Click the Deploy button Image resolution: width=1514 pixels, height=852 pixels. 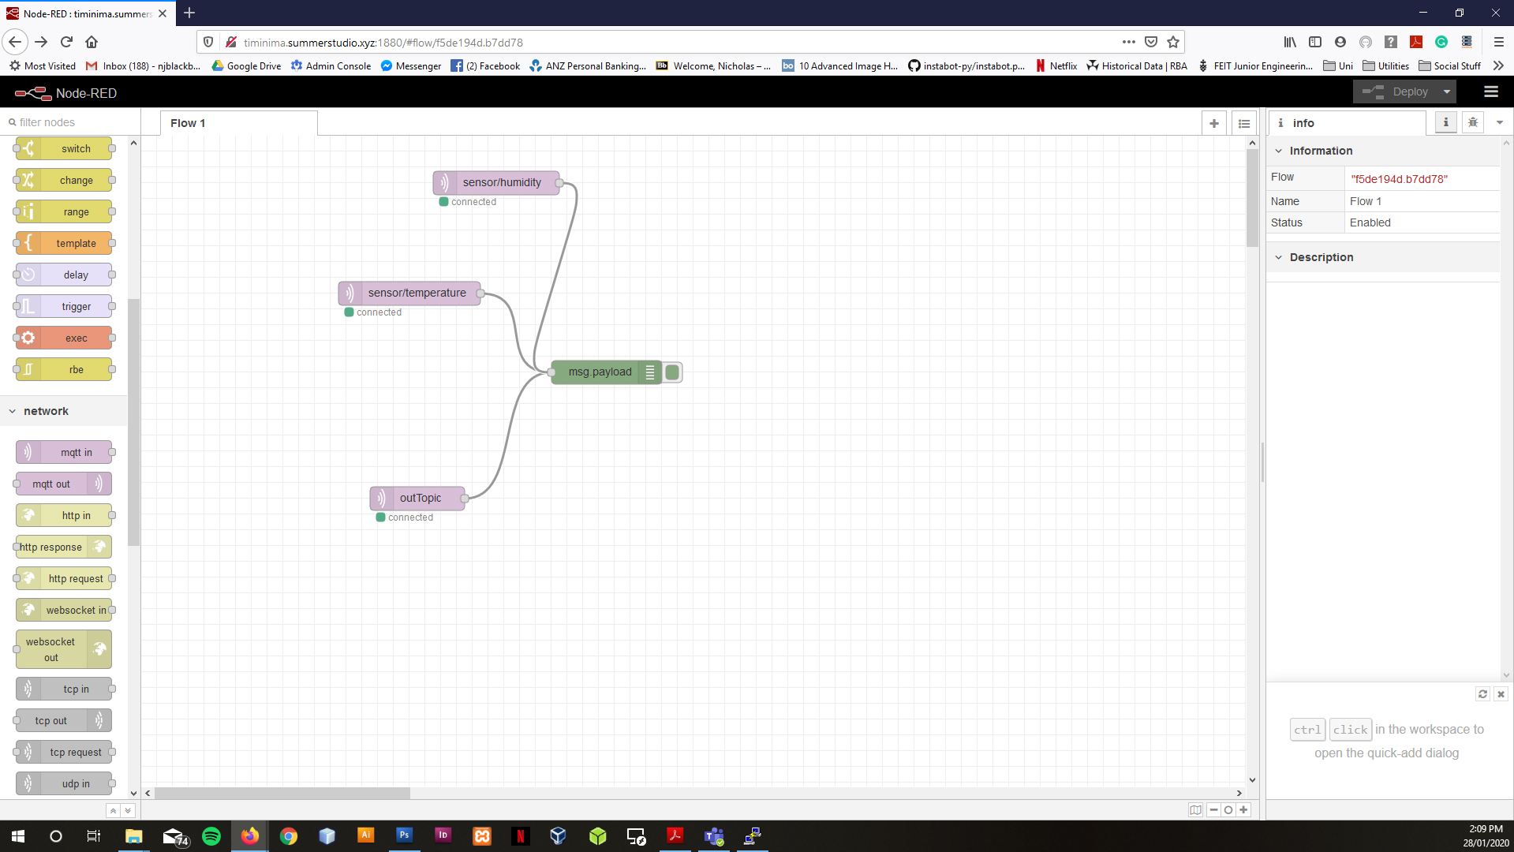1398,92
